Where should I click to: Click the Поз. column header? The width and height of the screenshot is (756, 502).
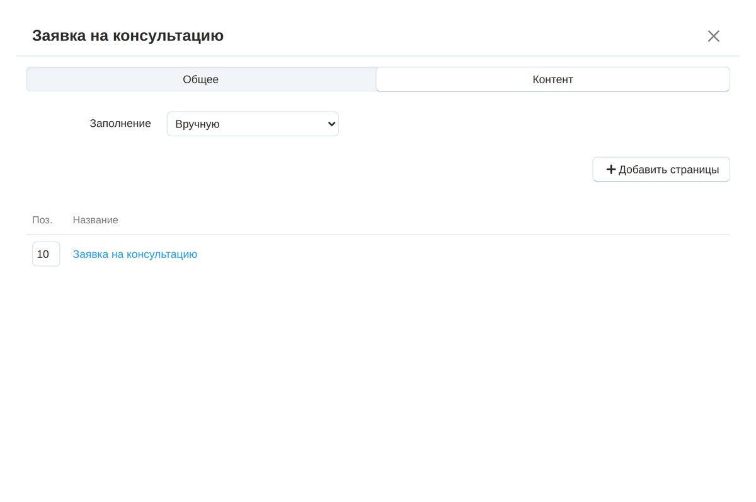click(x=42, y=220)
